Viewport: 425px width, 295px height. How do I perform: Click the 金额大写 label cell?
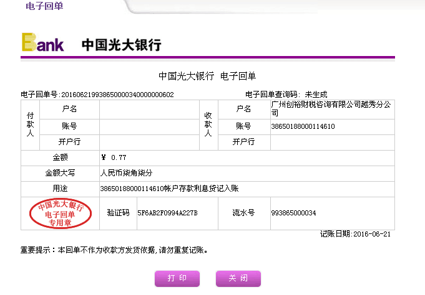click(60, 173)
